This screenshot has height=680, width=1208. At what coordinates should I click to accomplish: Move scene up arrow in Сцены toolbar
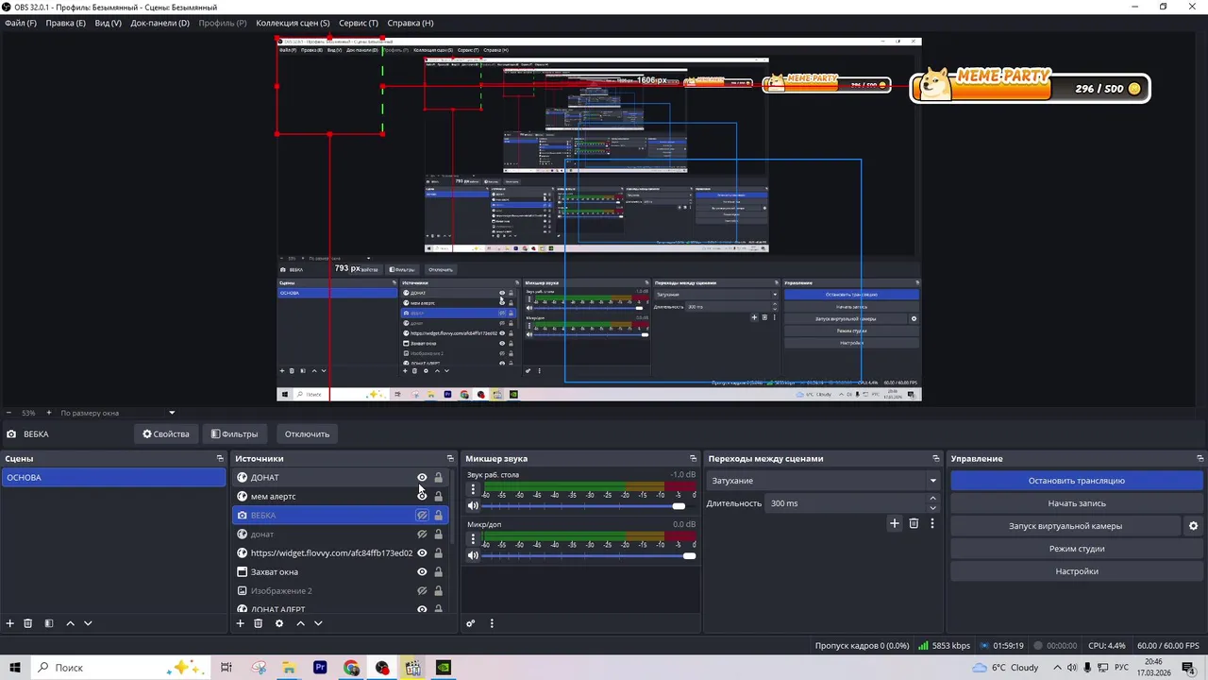coord(70,623)
